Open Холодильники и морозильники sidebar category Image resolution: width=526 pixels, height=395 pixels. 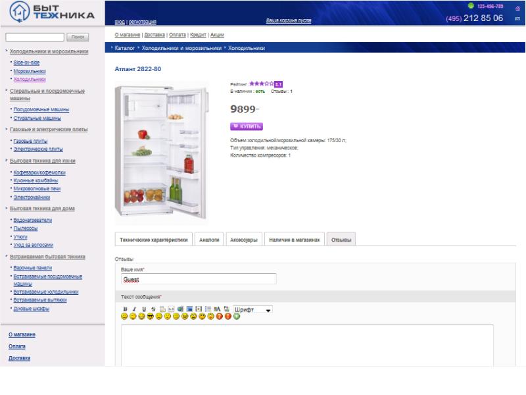click(49, 51)
